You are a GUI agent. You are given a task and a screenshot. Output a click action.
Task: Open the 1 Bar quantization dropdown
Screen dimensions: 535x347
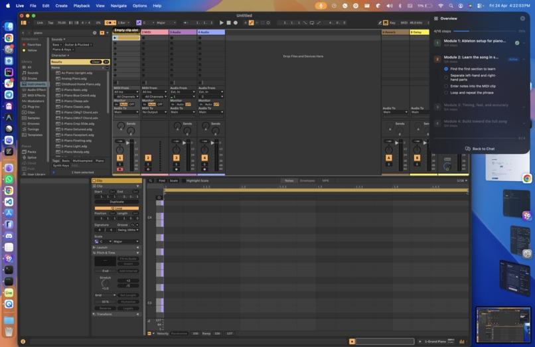pos(123,23)
